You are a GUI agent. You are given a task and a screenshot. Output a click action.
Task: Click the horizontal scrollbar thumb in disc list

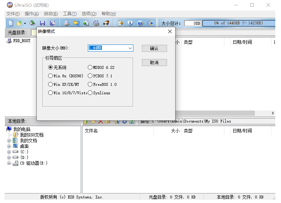tap(215, 113)
